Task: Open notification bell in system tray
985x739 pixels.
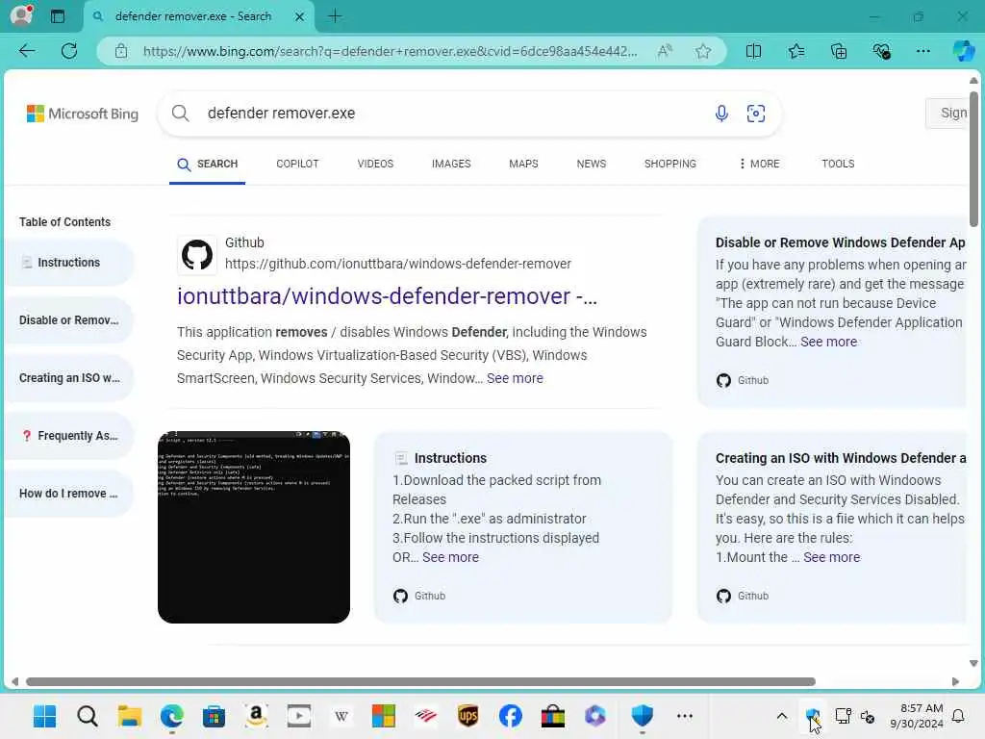Action: (959, 716)
